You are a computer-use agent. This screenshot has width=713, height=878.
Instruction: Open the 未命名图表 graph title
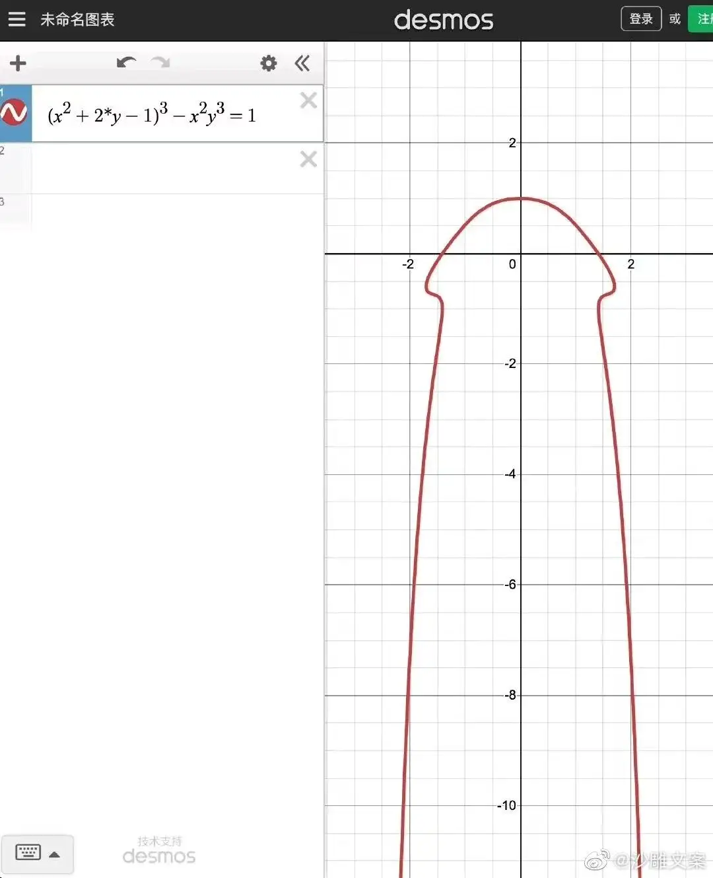pos(77,20)
